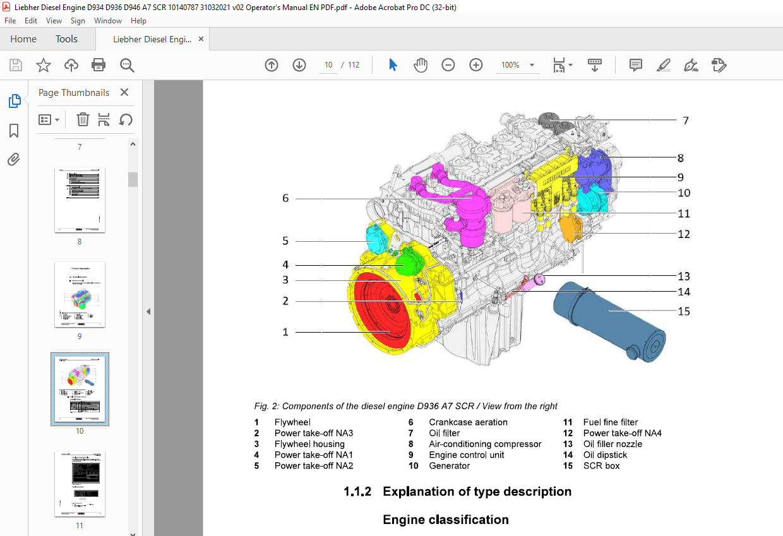783x536 pixels.
Task: Click the Page Thumbnails panel title
Action: (x=74, y=93)
